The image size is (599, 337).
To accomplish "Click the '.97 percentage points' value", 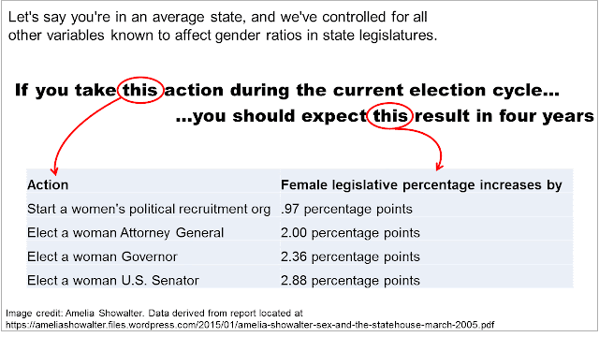I will point(346,209).
